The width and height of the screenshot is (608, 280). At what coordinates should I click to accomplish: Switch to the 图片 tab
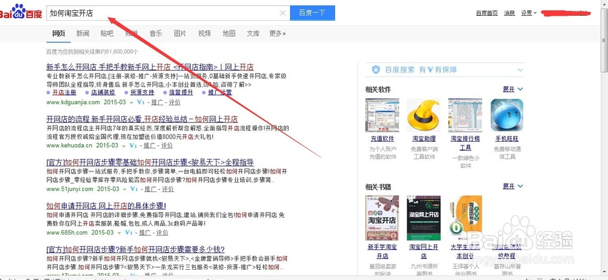click(180, 34)
